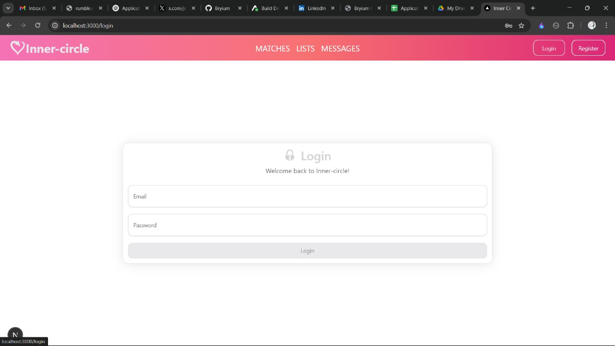615x346 pixels.
Task: Click the Inner-circle brand text
Action: 58,49
